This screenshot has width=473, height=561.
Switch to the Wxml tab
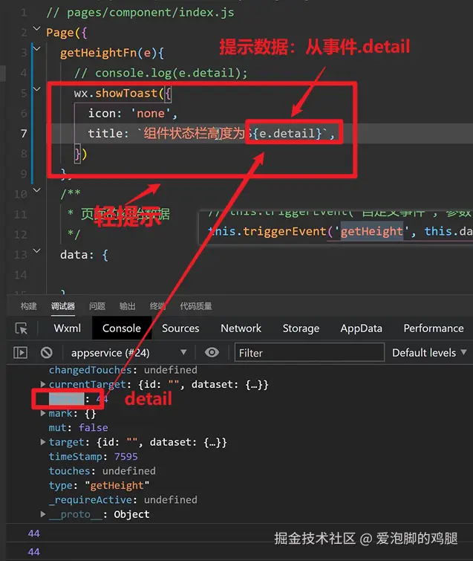click(68, 328)
